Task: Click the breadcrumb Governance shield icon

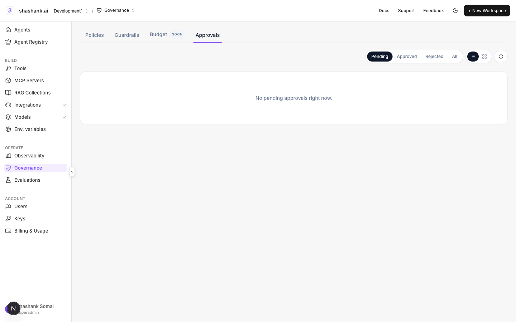Action: 99,10
